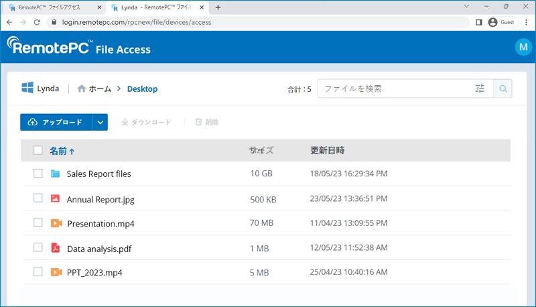The width and height of the screenshot is (536, 307).
Task: Click the 23/05/23 13:36:51 PM date
Action: click(348, 198)
